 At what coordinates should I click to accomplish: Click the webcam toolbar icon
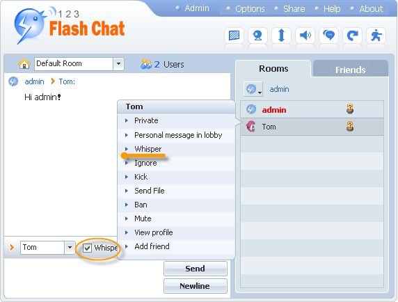pyautogui.click(x=257, y=35)
